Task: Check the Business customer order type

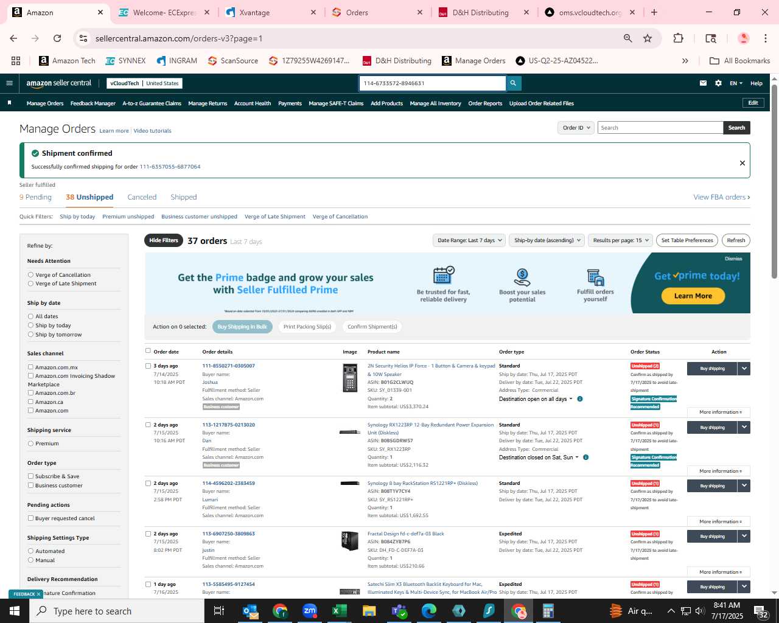Action: tap(30, 486)
